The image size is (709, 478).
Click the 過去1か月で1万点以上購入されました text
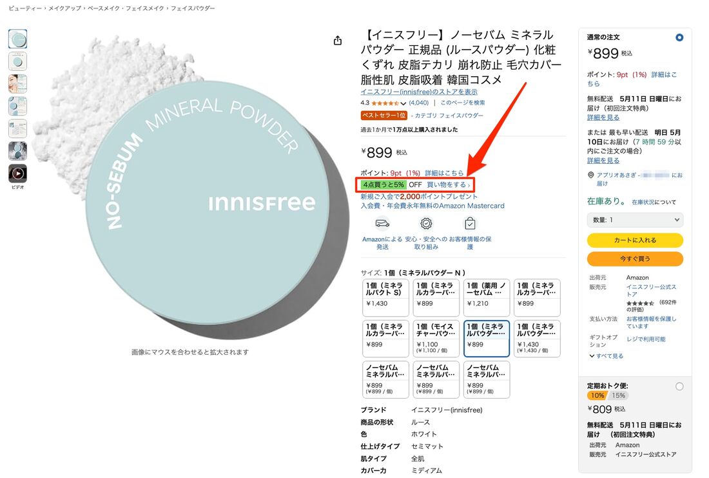click(x=409, y=130)
